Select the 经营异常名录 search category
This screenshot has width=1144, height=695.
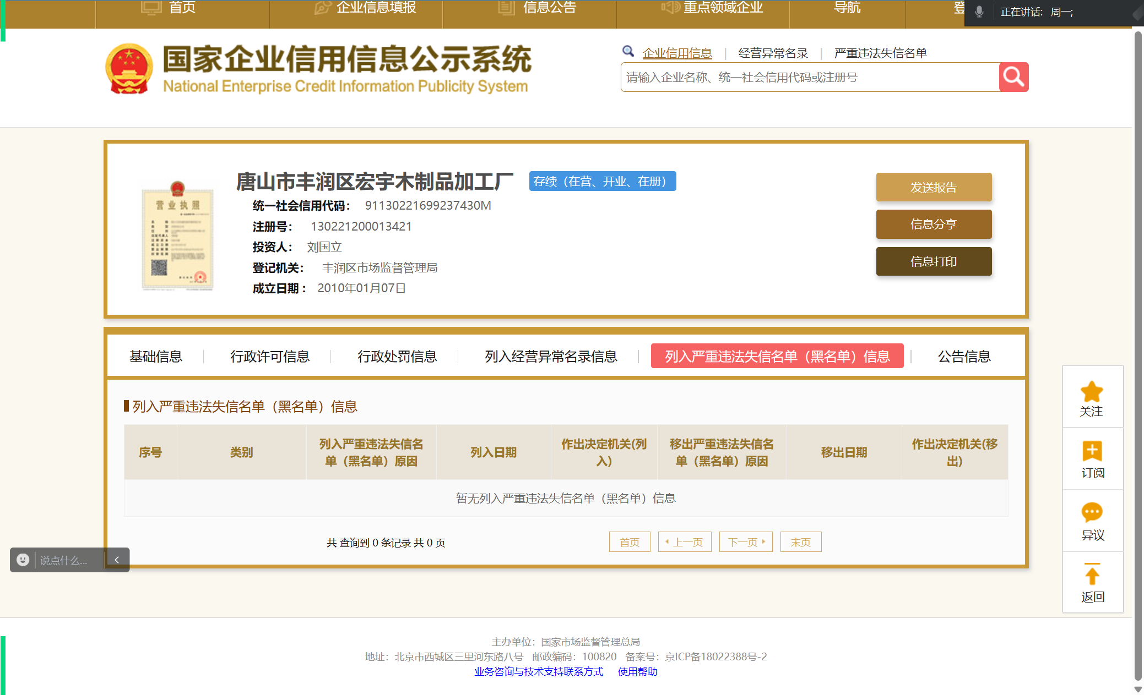click(x=773, y=53)
